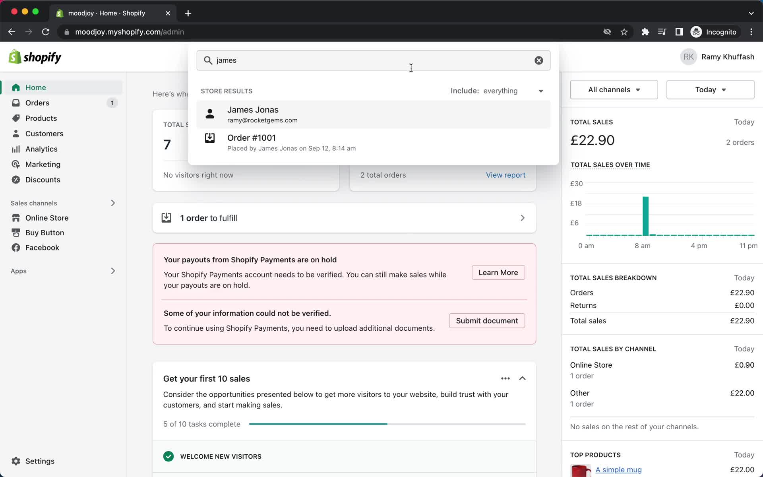
Task: Select Online Store in Sales channels
Action: [x=46, y=217]
